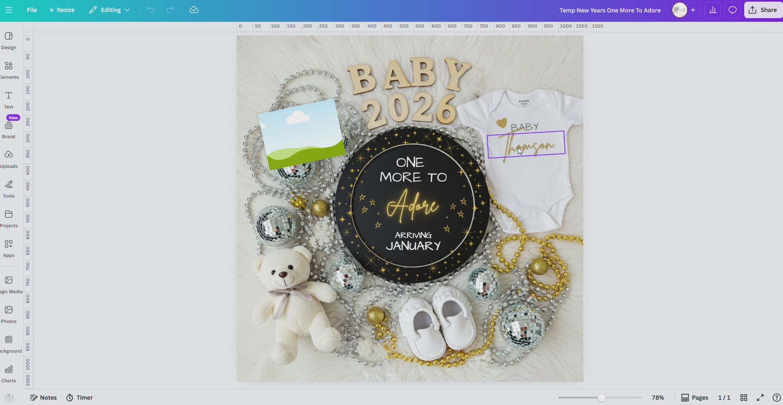Open the Background panel
The height and width of the screenshot is (405, 783).
tap(8, 343)
